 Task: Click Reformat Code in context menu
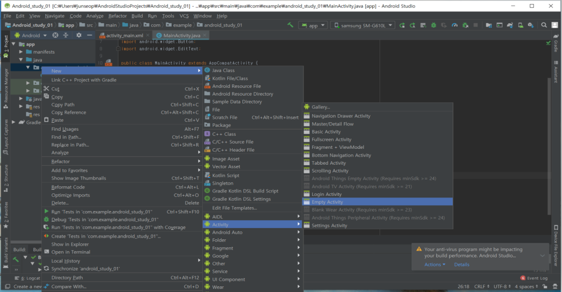click(122, 187)
